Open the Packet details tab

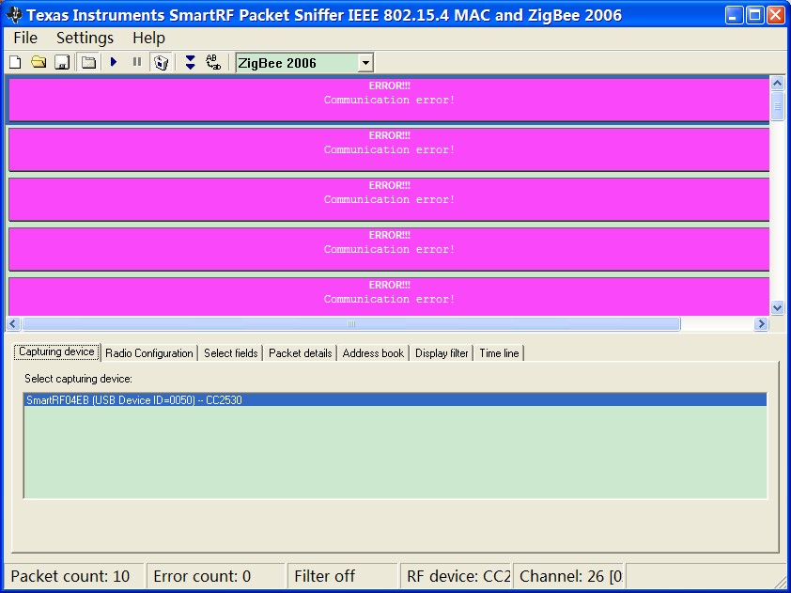pyautogui.click(x=301, y=353)
